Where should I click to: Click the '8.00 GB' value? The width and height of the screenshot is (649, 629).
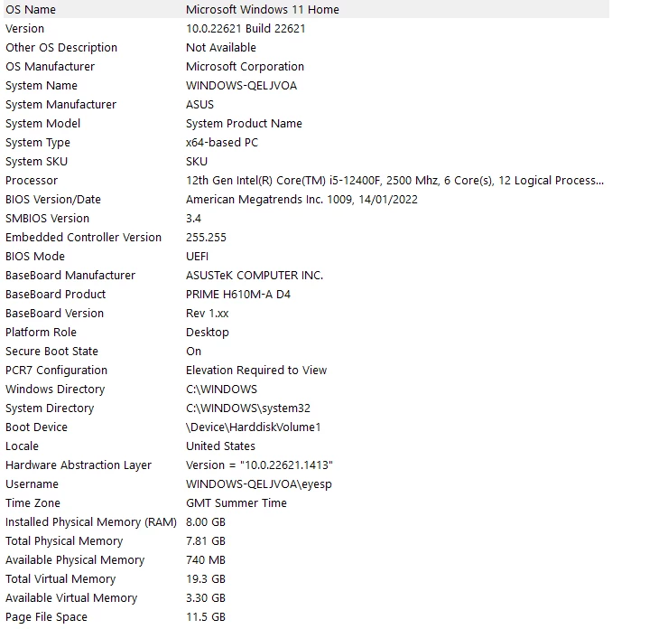click(206, 522)
